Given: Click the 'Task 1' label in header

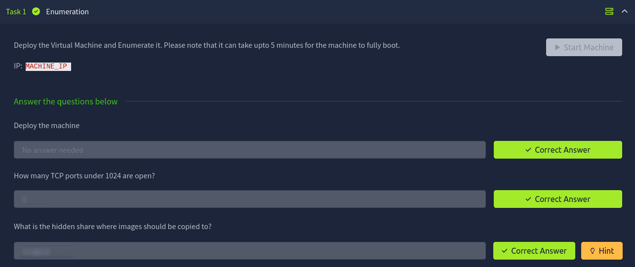Looking at the screenshot, I should [x=16, y=11].
